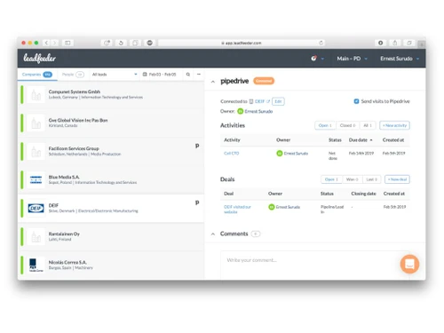Click the minus icon beside the search
Viewport: 444px width, 333px height.
(x=199, y=75)
